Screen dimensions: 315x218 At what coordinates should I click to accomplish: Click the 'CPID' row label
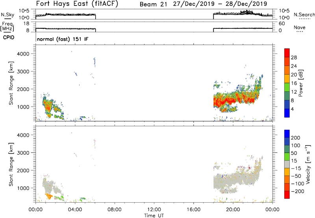(9, 37)
